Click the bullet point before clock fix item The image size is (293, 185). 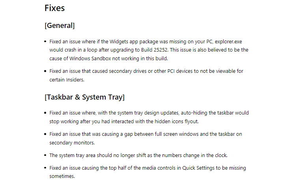click(45, 155)
